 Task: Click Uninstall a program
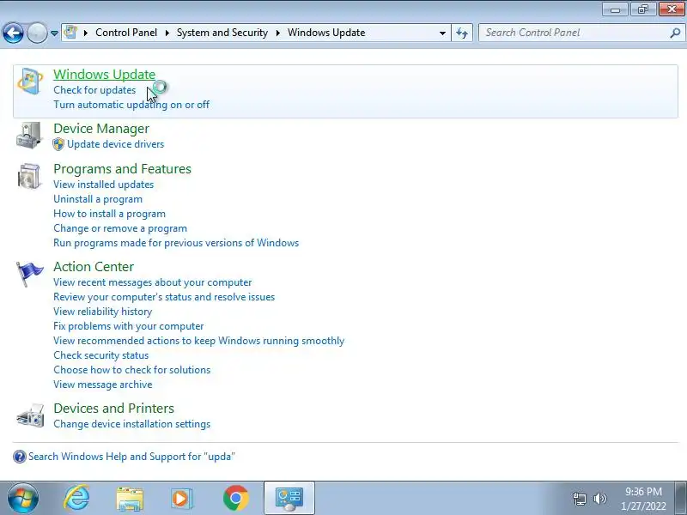(98, 199)
